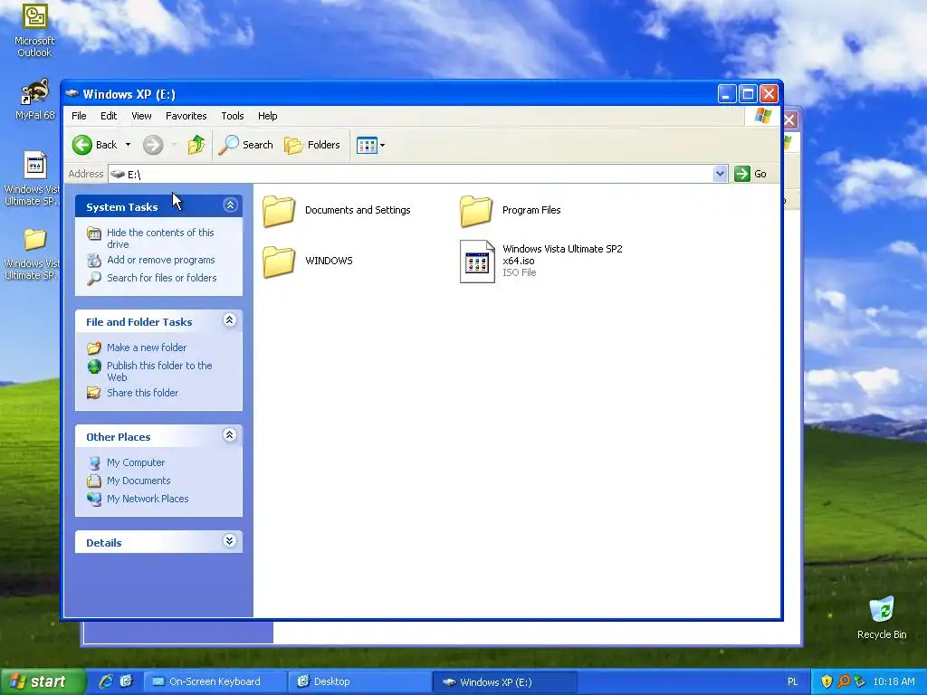Screen dimensions: 927x695
Task: Open the Favorites menu
Action: pos(186,116)
